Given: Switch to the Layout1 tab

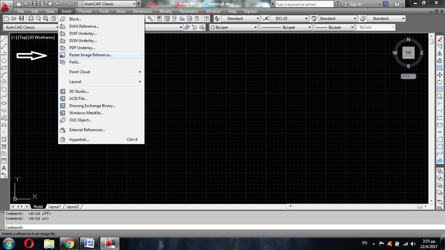Looking at the screenshot, I should tap(54, 207).
